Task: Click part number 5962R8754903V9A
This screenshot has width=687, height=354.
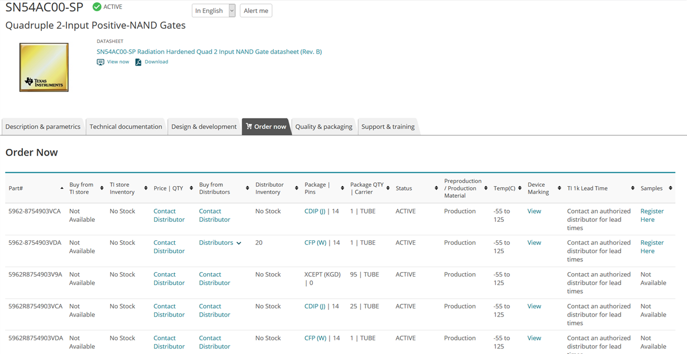Action: click(35, 275)
